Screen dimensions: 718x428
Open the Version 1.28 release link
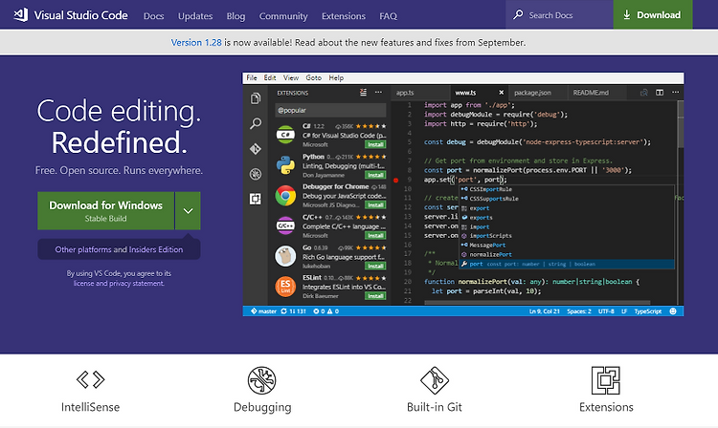196,42
